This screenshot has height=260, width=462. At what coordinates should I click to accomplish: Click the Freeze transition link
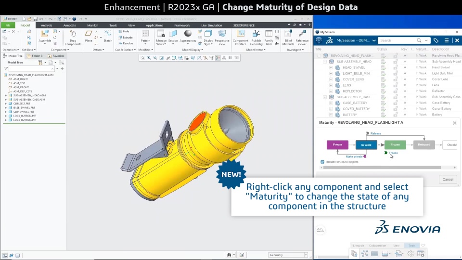pos(393,153)
